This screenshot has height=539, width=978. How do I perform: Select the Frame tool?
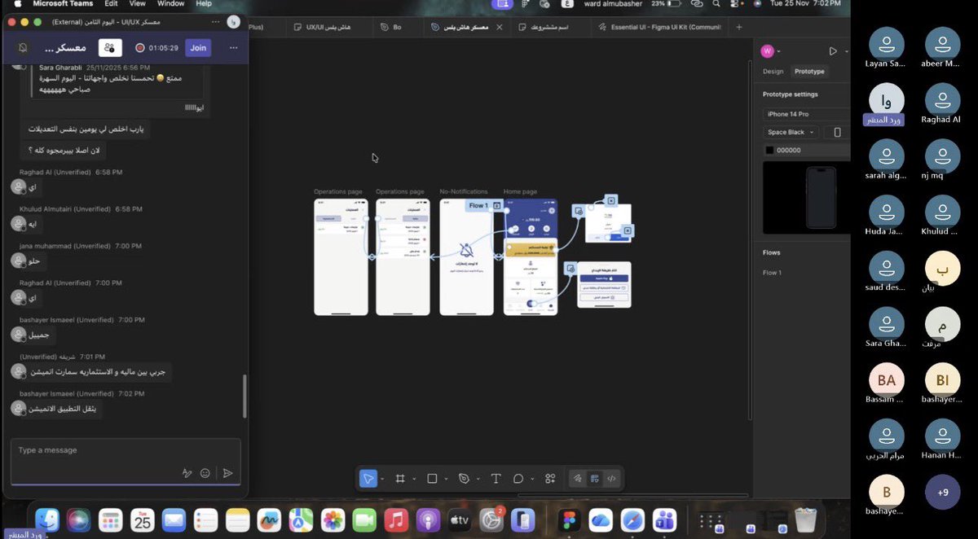point(401,478)
